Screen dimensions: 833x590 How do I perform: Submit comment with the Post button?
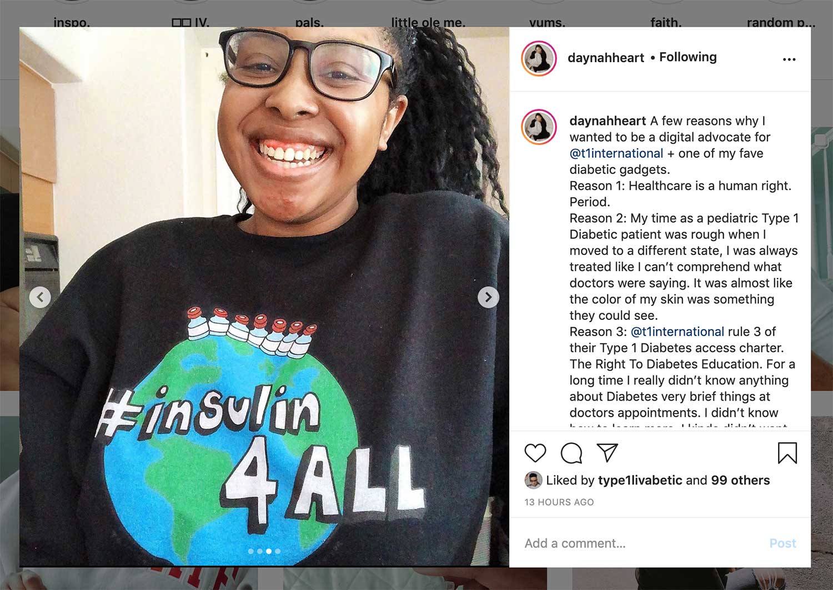tap(782, 543)
